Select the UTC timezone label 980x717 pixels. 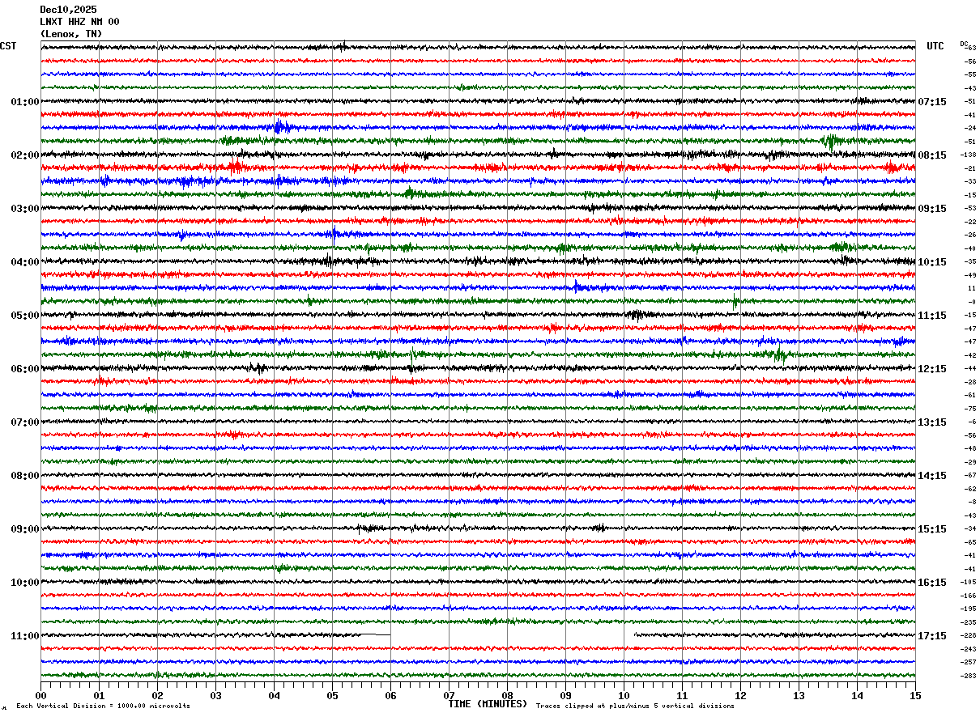pyautogui.click(x=935, y=46)
